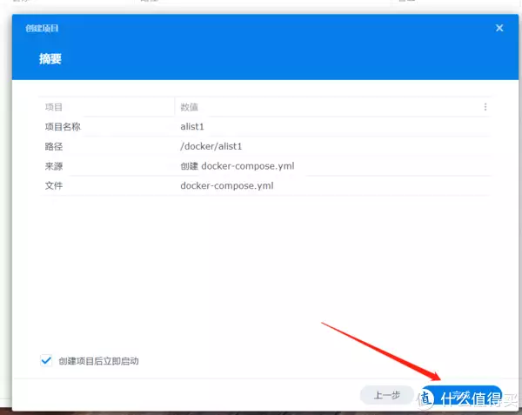Close the 创建项目 dialog
Viewport: 522px width, 415px height.
499,28
